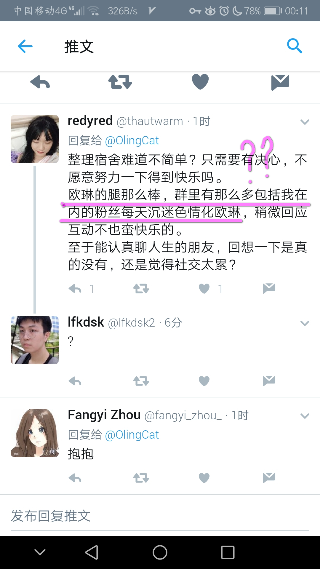
Task: Reply to lfkdsk's tweet
Action: [75, 381]
